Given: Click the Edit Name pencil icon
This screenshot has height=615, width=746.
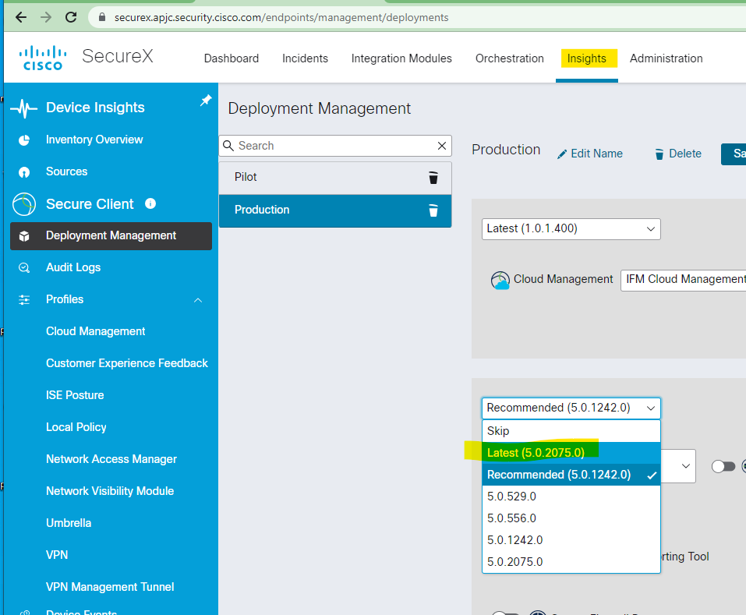Looking at the screenshot, I should 562,154.
